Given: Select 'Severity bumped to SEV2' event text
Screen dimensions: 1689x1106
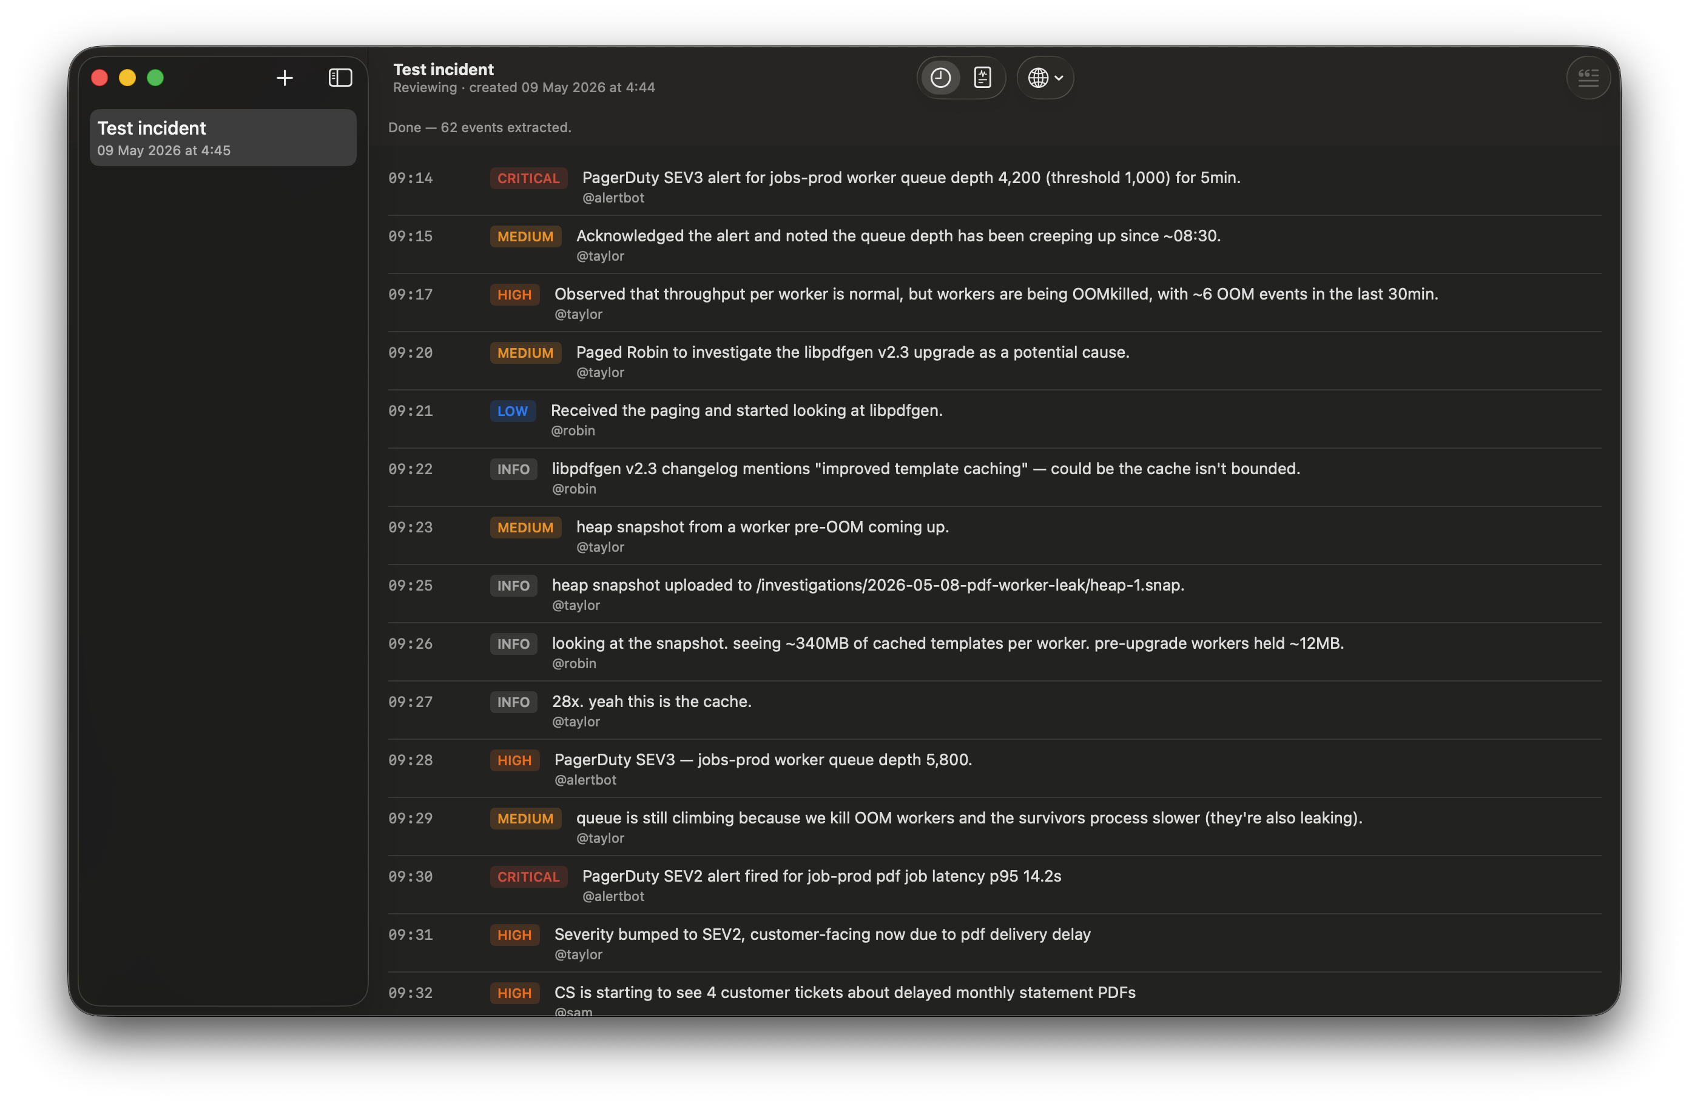Looking at the screenshot, I should pos(823,934).
